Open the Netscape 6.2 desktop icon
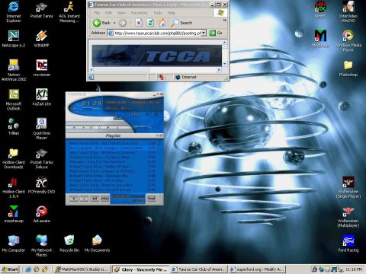 coord(14,39)
